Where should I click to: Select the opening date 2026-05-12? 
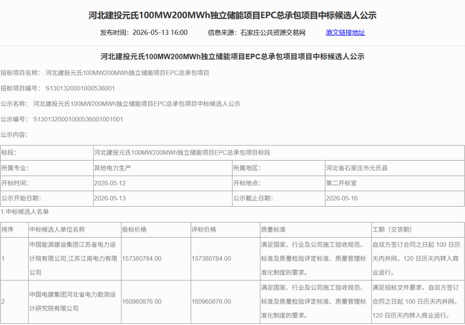click(162, 183)
